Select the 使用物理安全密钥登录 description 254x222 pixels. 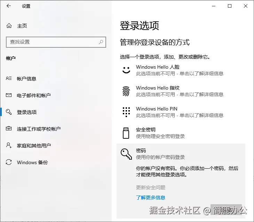(x=160, y=136)
